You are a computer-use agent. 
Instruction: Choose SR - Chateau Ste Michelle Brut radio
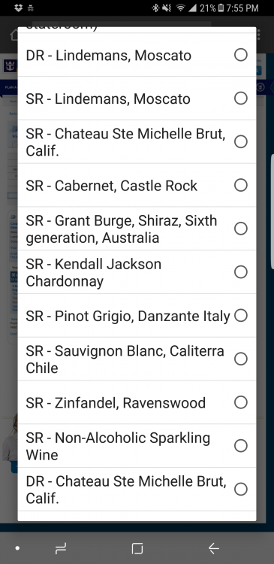pyautogui.click(x=241, y=141)
